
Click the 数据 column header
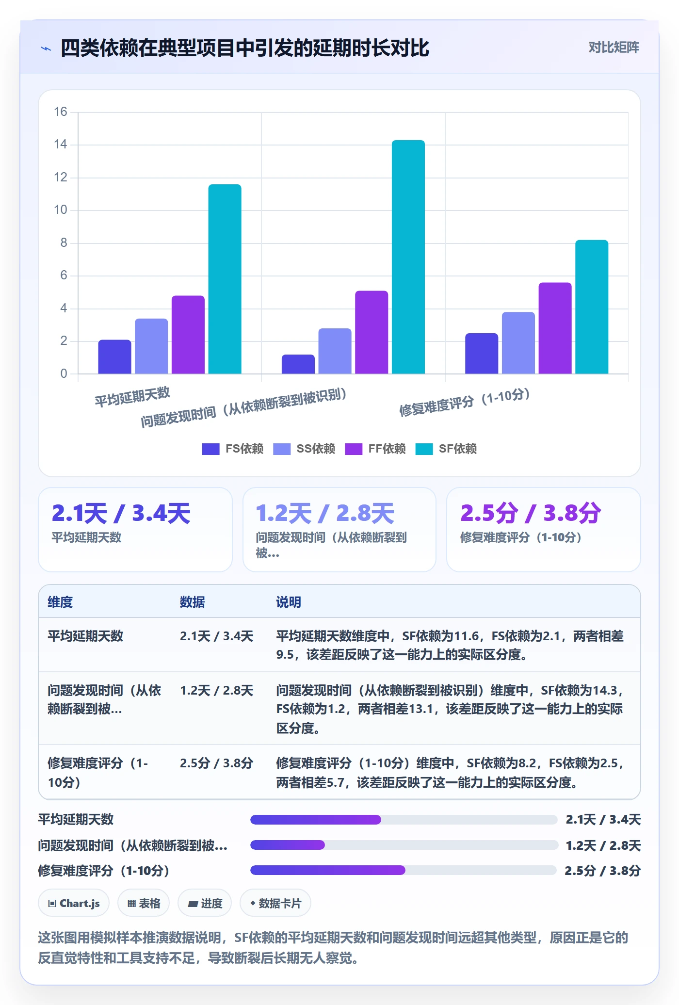coord(193,602)
